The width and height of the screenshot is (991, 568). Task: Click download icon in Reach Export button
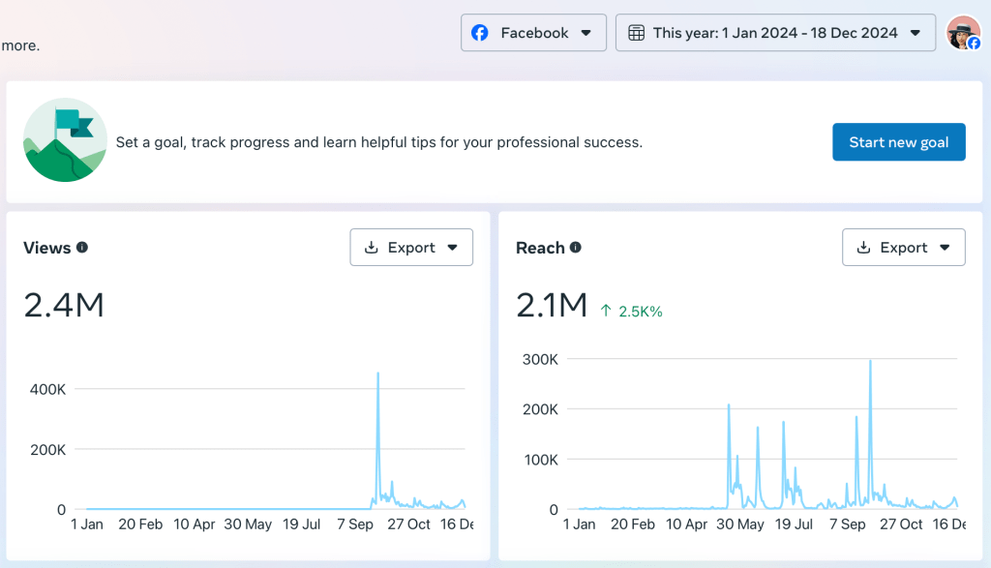863,248
